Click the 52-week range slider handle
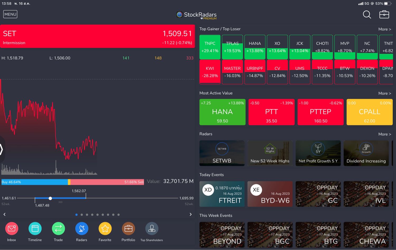This screenshot has height=250, width=396. (x=50, y=198)
